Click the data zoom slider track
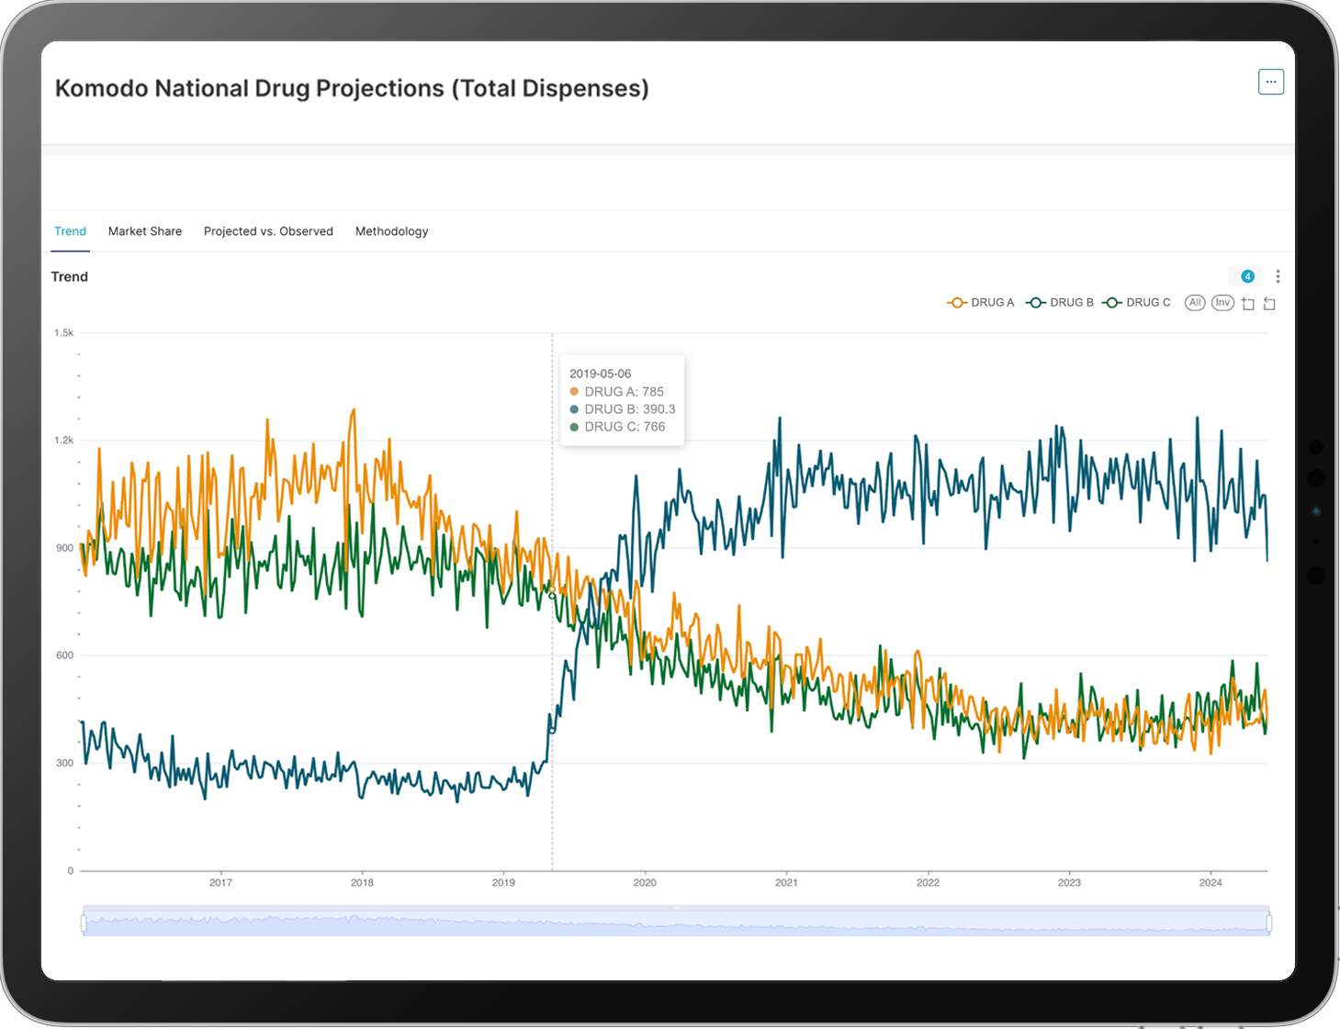The width and height of the screenshot is (1340, 1029). click(676, 922)
